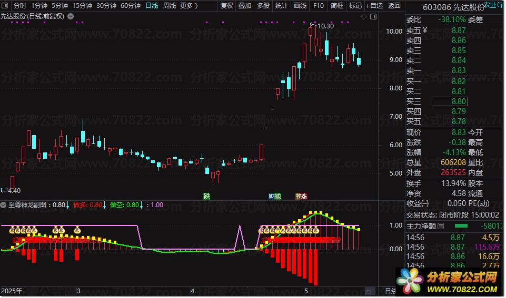Select the 15分钟 timeframe
The image size is (506, 298).
[x=82, y=5]
